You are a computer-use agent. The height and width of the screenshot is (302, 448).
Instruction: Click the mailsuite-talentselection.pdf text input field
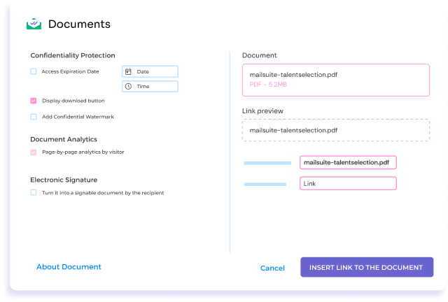point(348,162)
